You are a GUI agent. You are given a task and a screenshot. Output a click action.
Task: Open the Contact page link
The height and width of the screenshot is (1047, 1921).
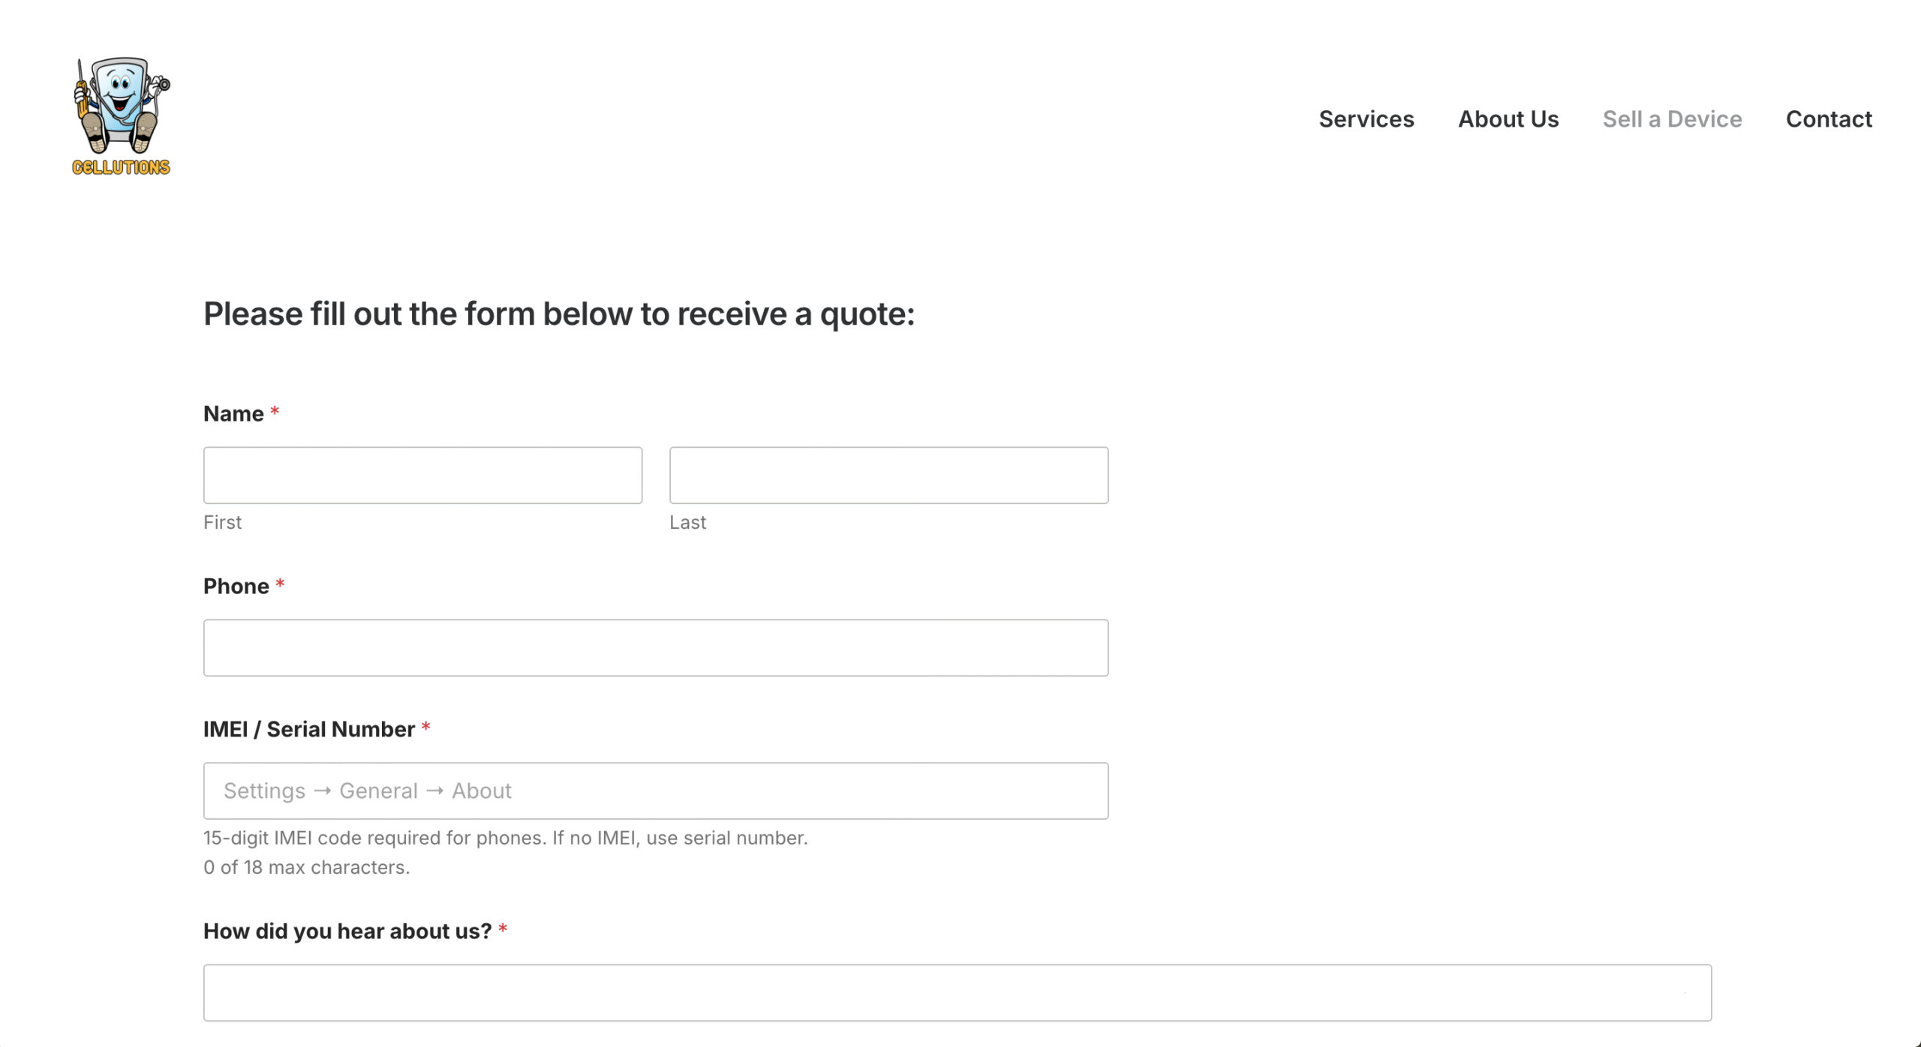(1828, 119)
